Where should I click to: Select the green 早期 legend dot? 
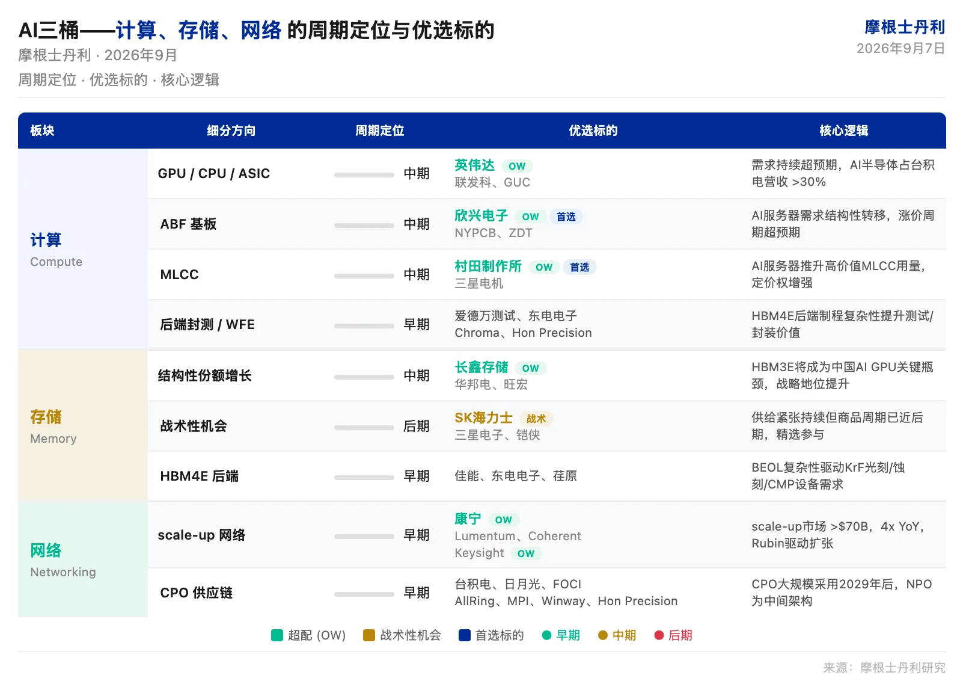pyautogui.click(x=546, y=635)
